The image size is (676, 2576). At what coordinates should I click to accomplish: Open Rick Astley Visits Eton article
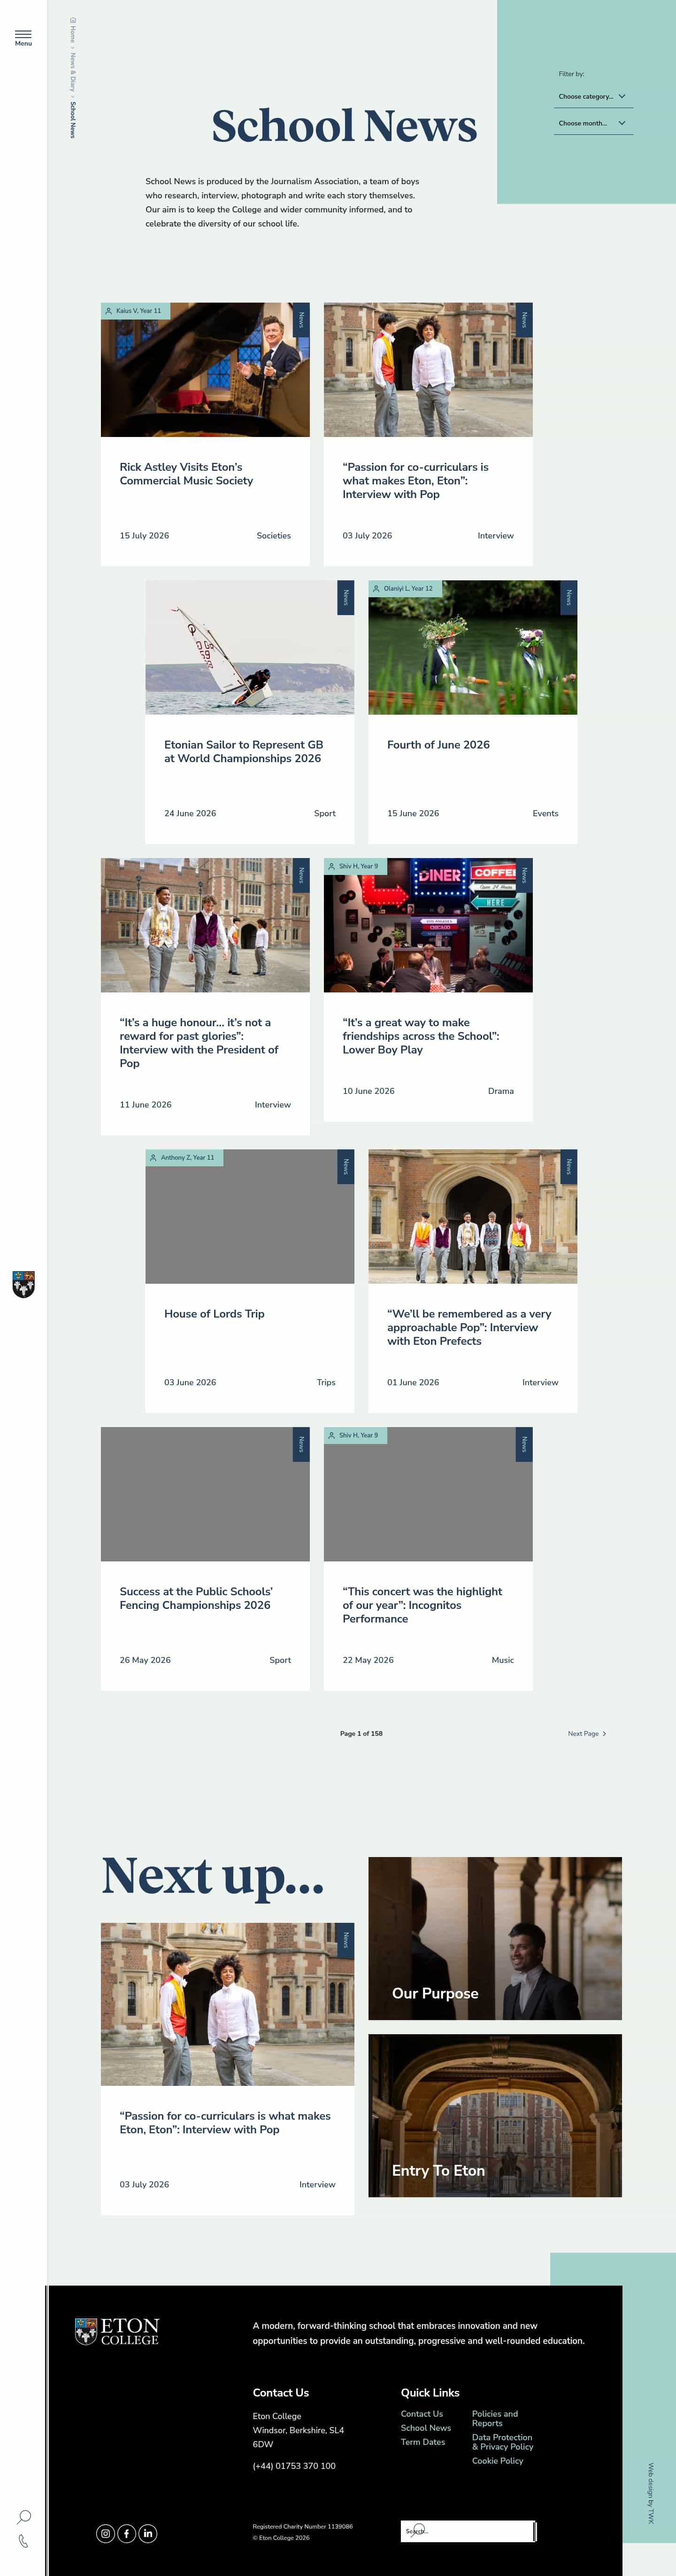click(187, 474)
